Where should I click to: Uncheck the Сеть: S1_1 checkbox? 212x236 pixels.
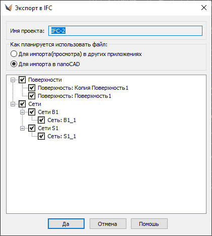point(41,136)
